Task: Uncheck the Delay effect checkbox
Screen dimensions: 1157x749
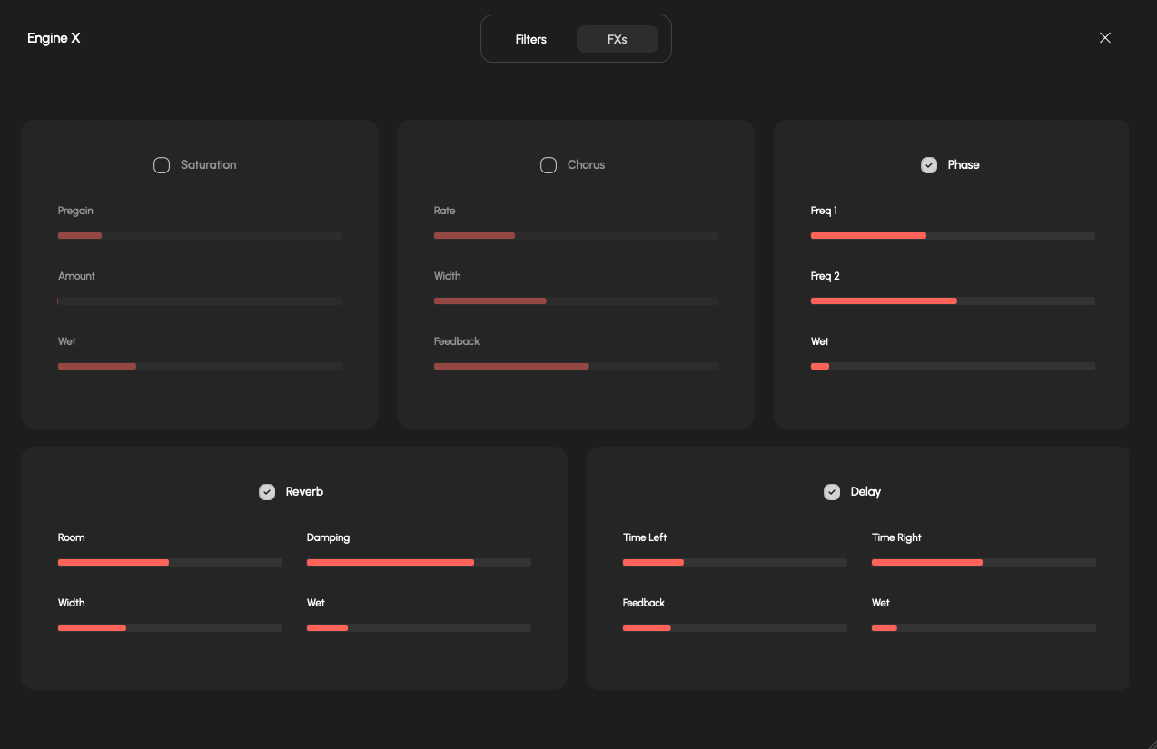Action: (832, 492)
